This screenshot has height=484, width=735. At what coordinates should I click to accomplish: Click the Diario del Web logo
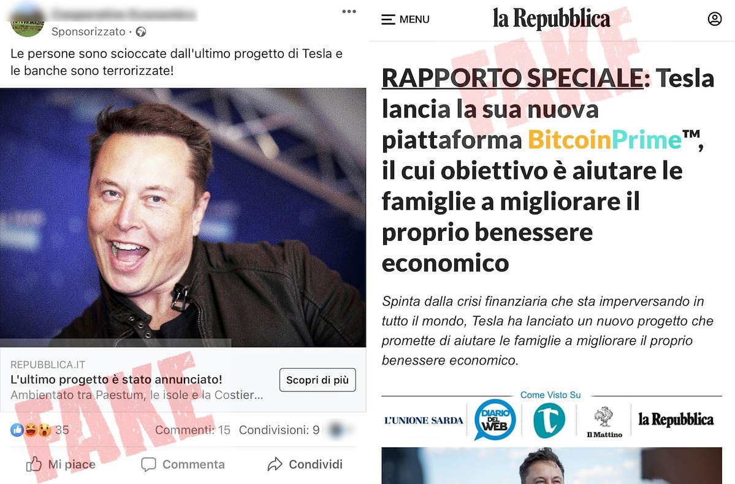pos(495,420)
